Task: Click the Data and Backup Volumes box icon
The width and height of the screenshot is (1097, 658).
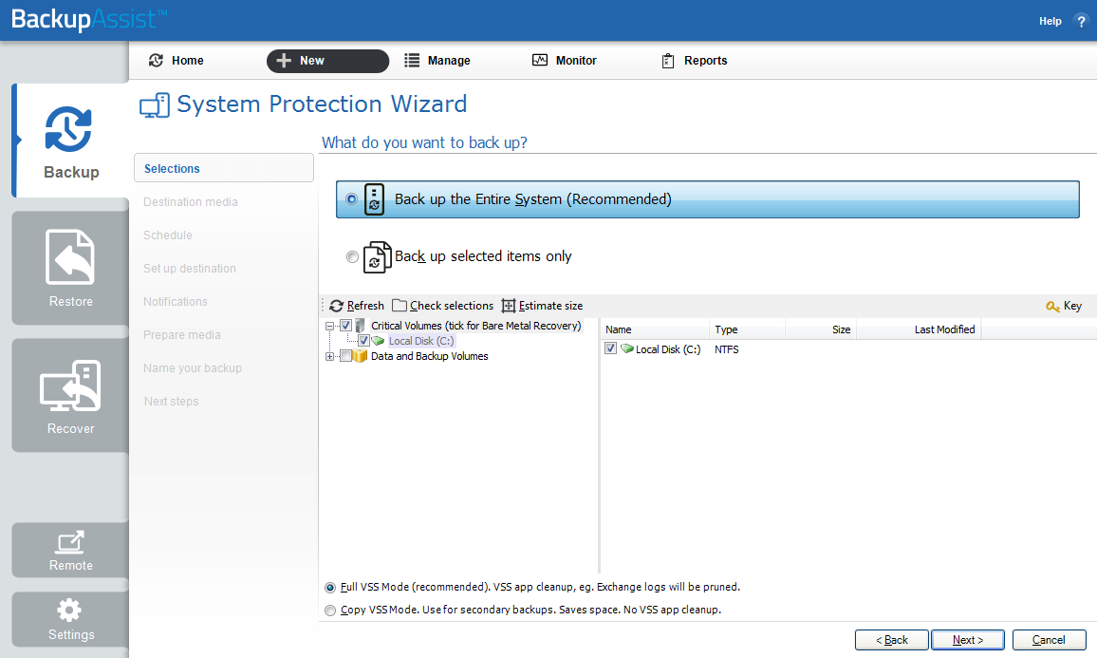Action: pyautogui.click(x=361, y=356)
